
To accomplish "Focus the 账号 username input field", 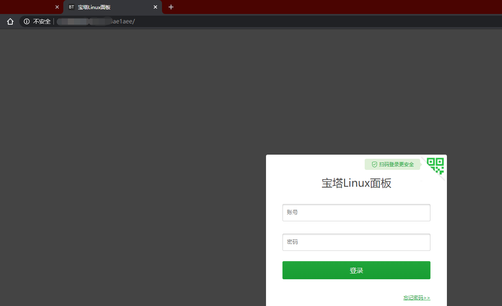I will pyautogui.click(x=356, y=213).
